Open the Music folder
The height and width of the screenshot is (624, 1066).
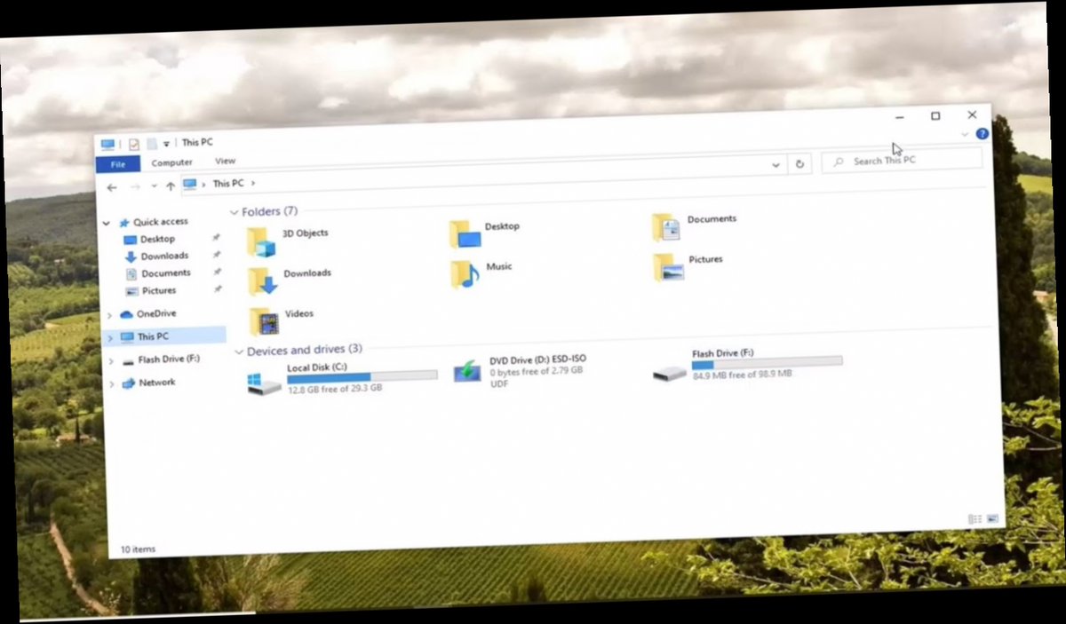click(497, 265)
